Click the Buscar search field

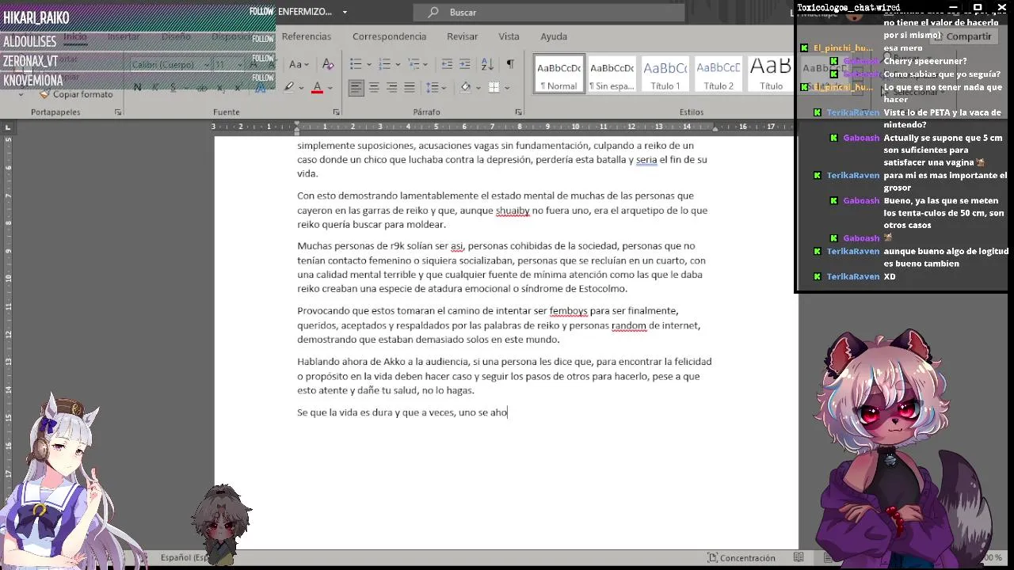pyautogui.click(x=548, y=12)
